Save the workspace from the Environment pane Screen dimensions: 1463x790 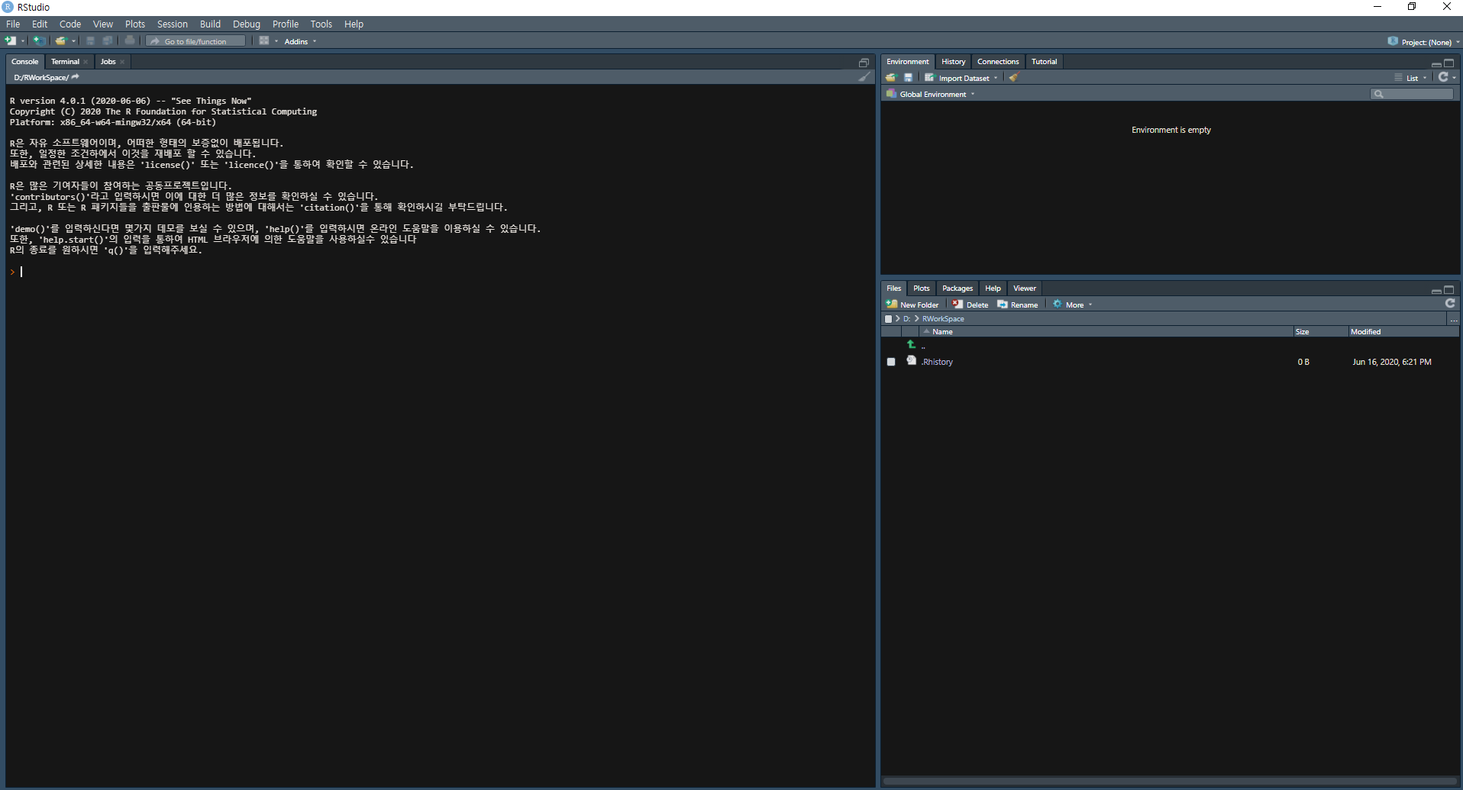point(908,78)
